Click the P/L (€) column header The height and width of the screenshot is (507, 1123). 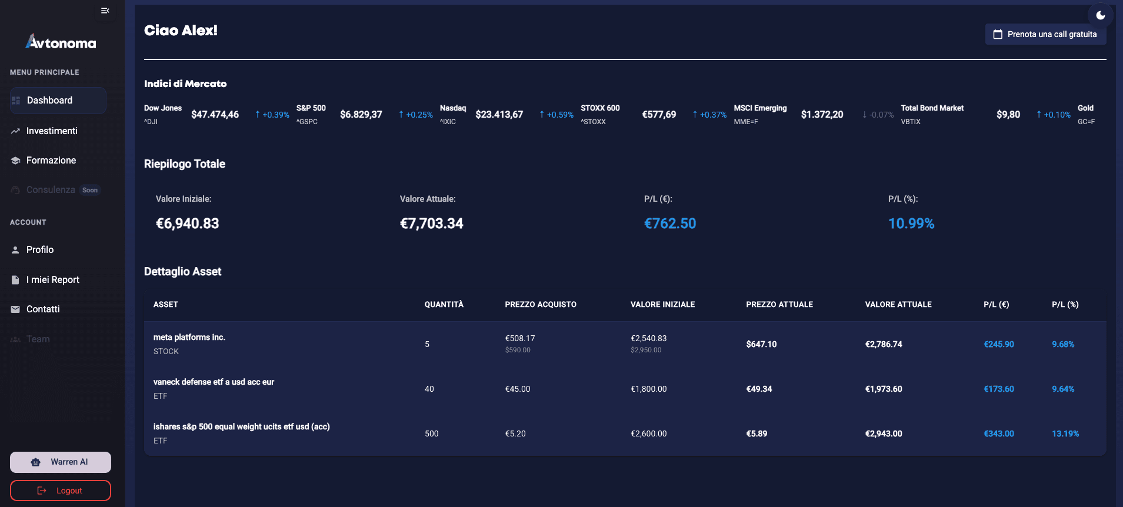click(x=997, y=305)
